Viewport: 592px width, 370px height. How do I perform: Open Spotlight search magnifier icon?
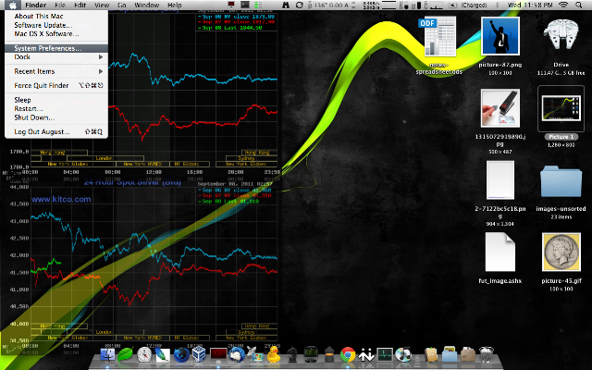579,5
